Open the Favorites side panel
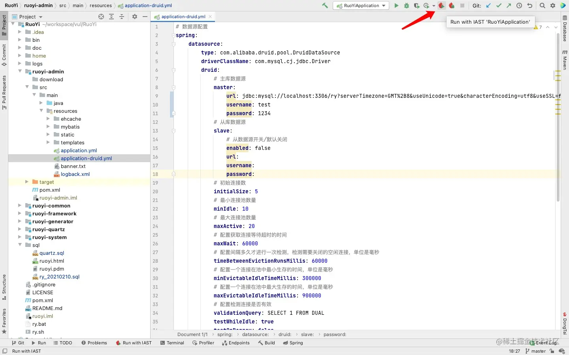Screen dimensions: 569x355 pos(4,321)
